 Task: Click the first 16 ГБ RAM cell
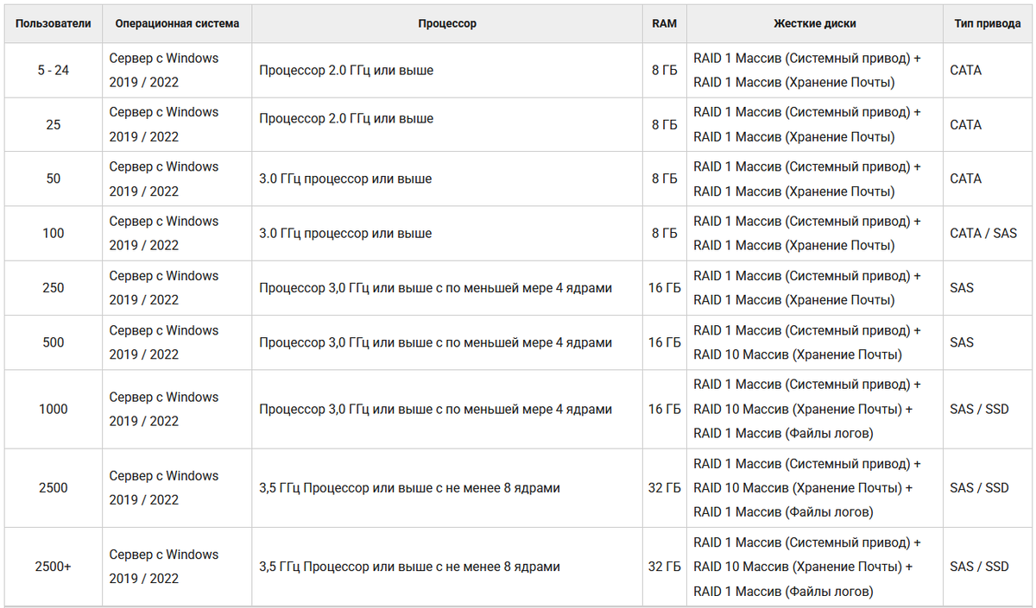(665, 288)
